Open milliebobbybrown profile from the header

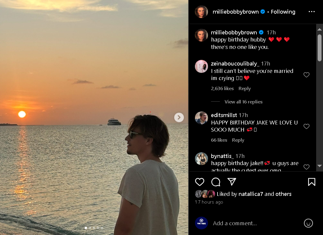click(236, 12)
